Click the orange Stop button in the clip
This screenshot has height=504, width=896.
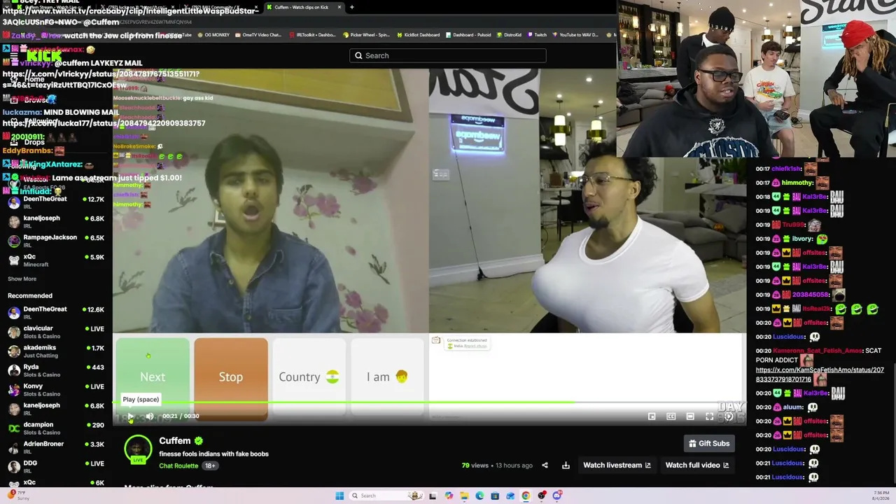pyautogui.click(x=231, y=377)
